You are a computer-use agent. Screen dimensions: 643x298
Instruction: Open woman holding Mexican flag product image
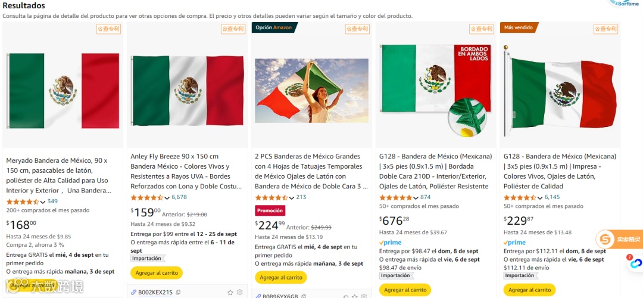[311, 90]
